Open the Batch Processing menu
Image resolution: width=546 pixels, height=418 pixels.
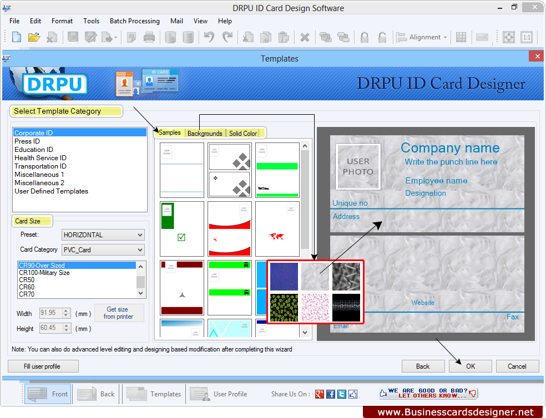[x=134, y=21]
